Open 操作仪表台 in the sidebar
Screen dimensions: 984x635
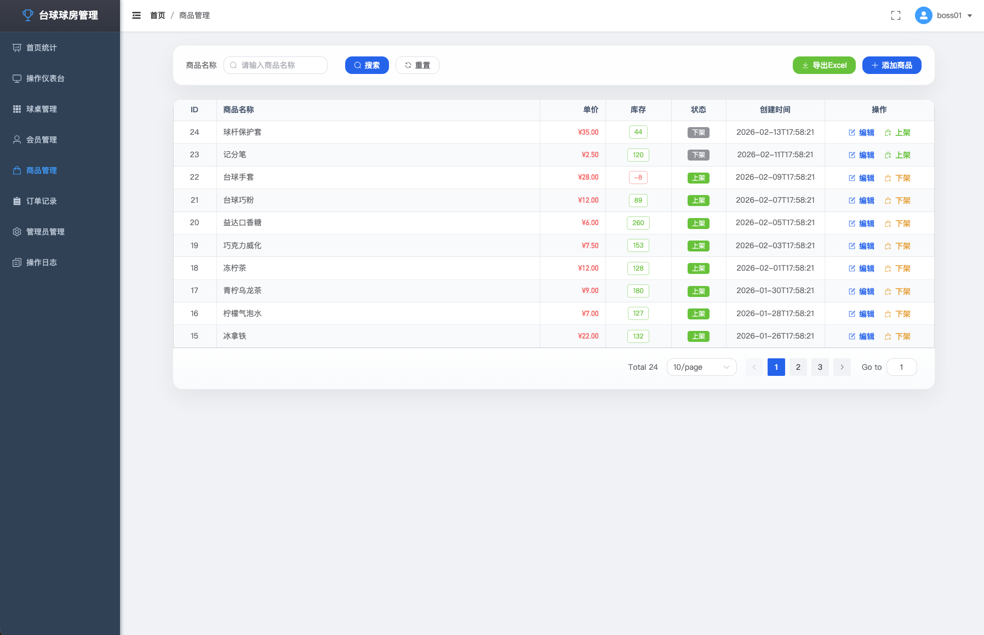click(x=60, y=78)
